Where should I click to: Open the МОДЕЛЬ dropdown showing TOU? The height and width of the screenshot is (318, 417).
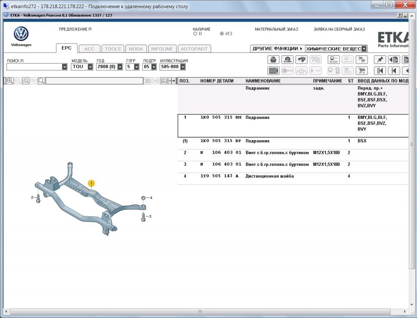(x=90, y=67)
